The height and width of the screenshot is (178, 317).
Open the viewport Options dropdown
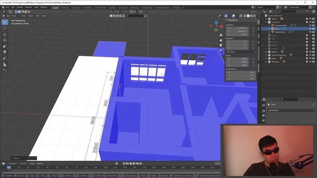click(254, 12)
